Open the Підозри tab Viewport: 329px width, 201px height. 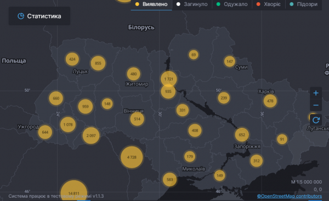[x=304, y=4]
